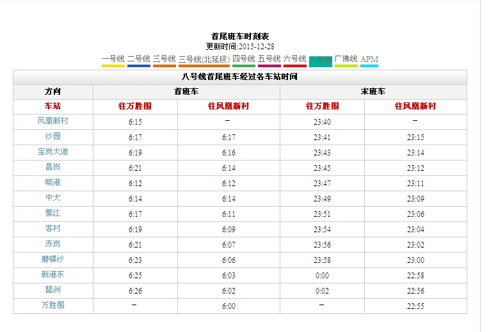The height and width of the screenshot is (332, 489).
Task: Click the 方向 header cell
Action: click(x=52, y=91)
